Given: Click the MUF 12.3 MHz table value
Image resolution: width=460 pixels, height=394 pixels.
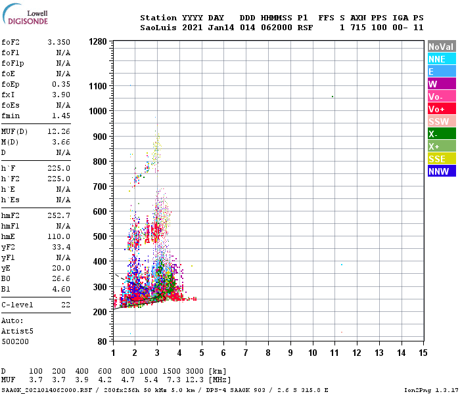Looking at the screenshot, I should [195, 380].
